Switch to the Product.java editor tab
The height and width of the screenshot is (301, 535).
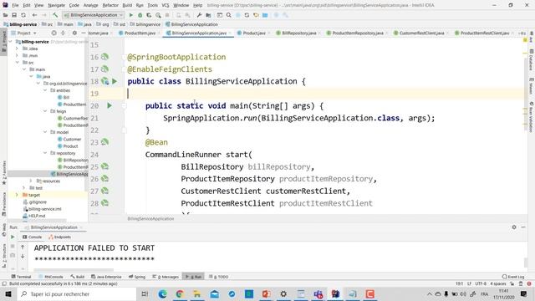click(253, 33)
